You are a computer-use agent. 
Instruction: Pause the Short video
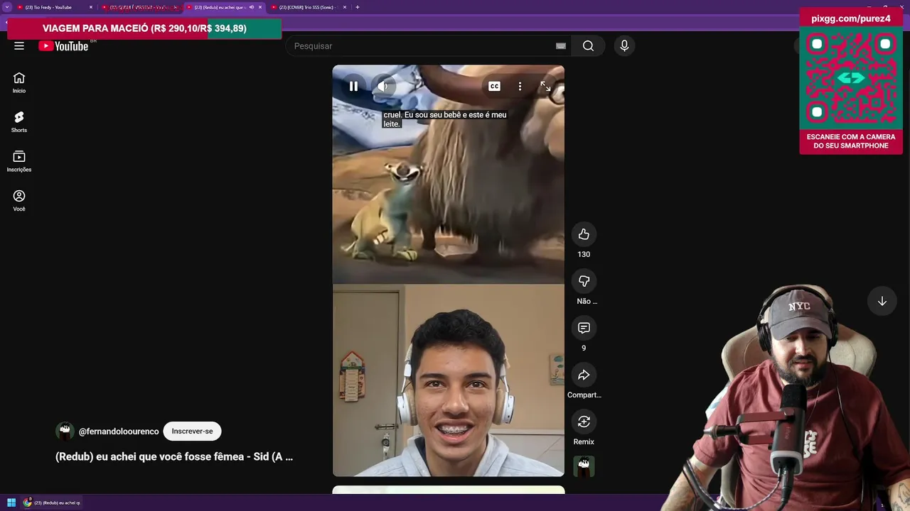353,87
